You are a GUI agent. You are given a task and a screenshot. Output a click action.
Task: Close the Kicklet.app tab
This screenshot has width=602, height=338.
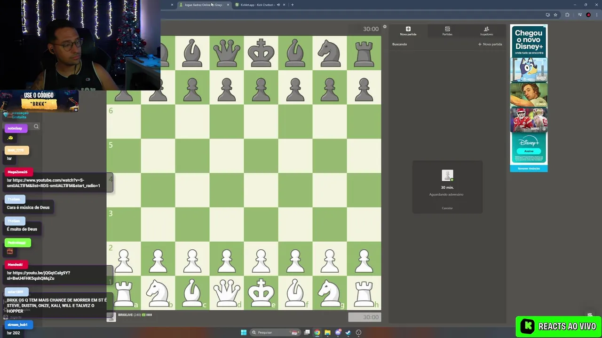point(284,5)
